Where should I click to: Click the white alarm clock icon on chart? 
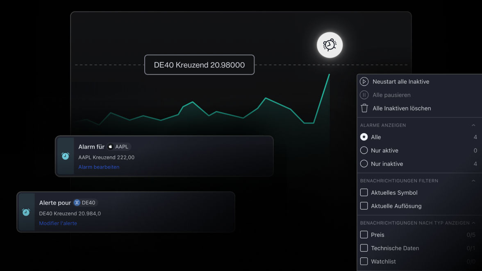pos(330,45)
